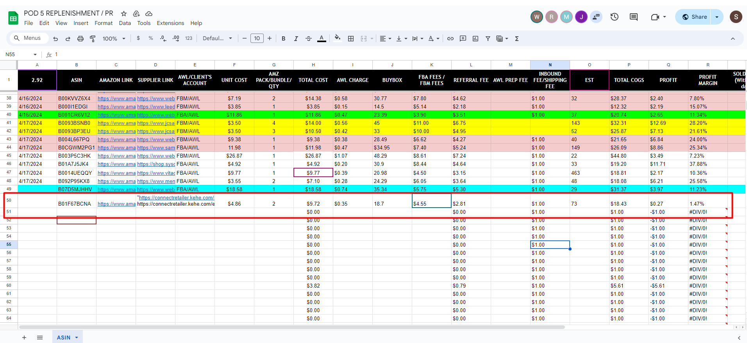This screenshot has height=343, width=747.
Task: View cloud document status icon
Action: click(x=149, y=14)
